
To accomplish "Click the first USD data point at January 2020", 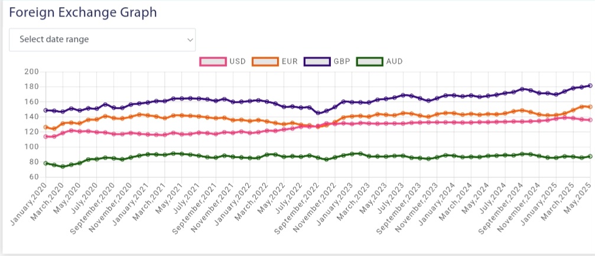I will click(x=45, y=137).
